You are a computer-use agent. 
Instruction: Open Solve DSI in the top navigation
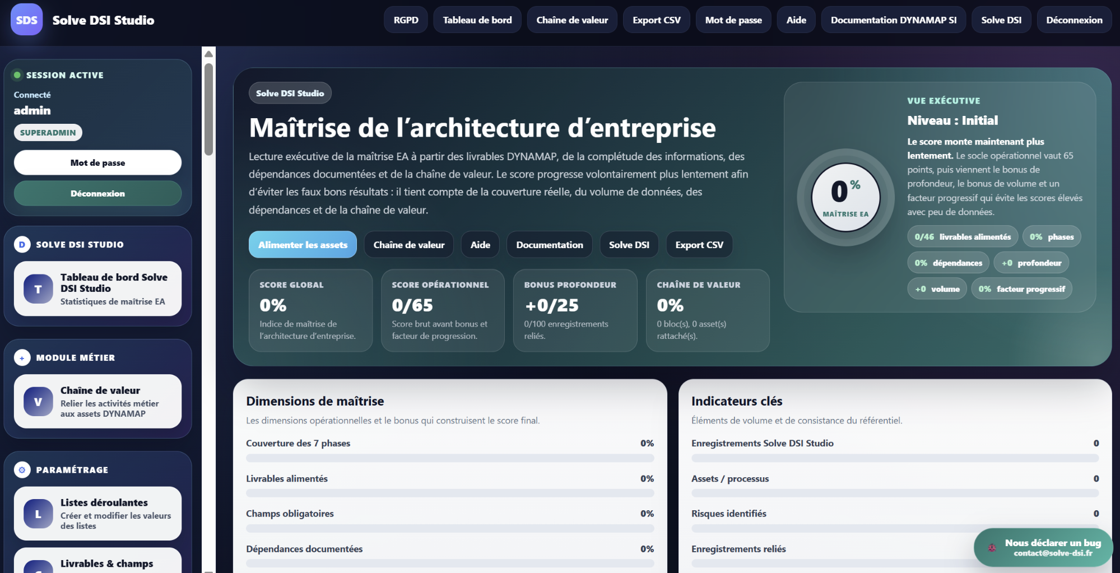click(x=1001, y=20)
